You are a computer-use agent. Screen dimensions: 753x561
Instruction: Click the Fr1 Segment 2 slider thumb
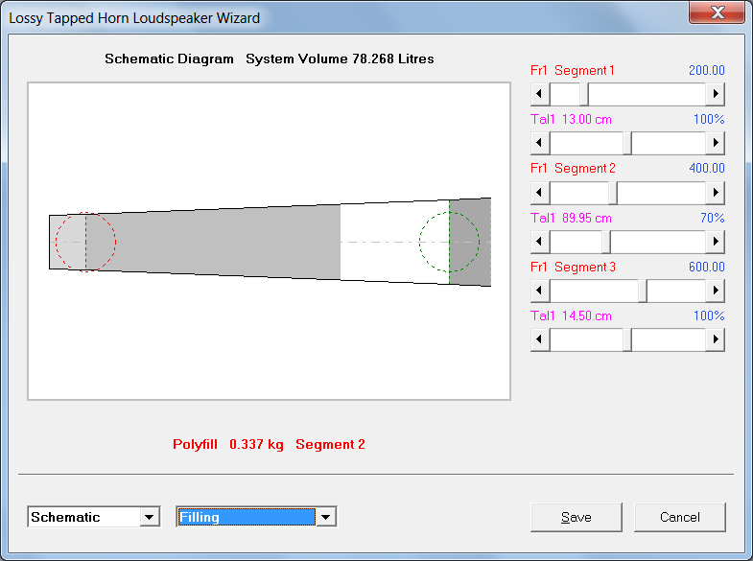point(613,193)
